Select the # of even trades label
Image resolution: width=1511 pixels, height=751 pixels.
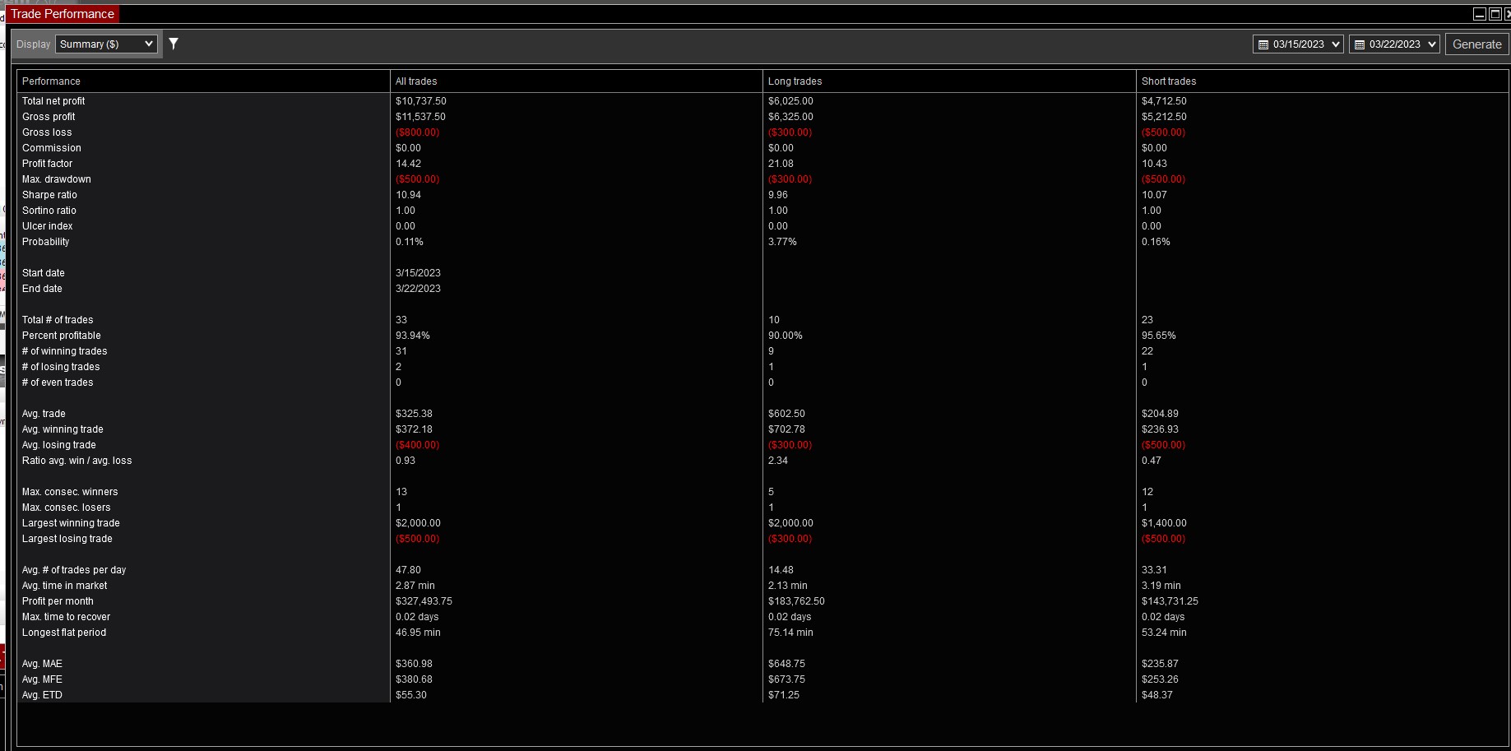tap(58, 382)
